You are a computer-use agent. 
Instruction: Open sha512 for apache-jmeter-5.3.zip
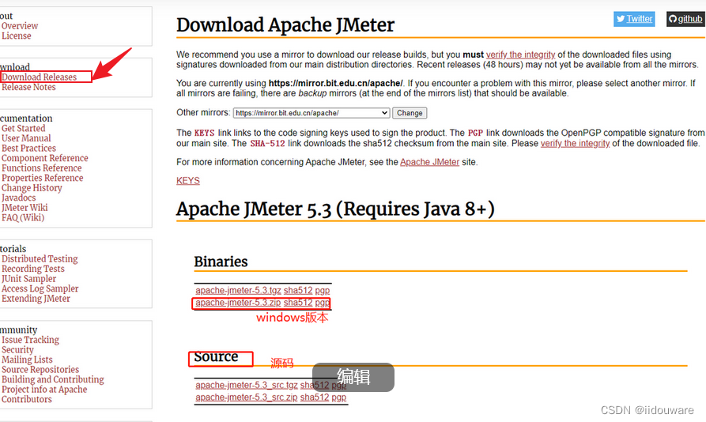[297, 303]
